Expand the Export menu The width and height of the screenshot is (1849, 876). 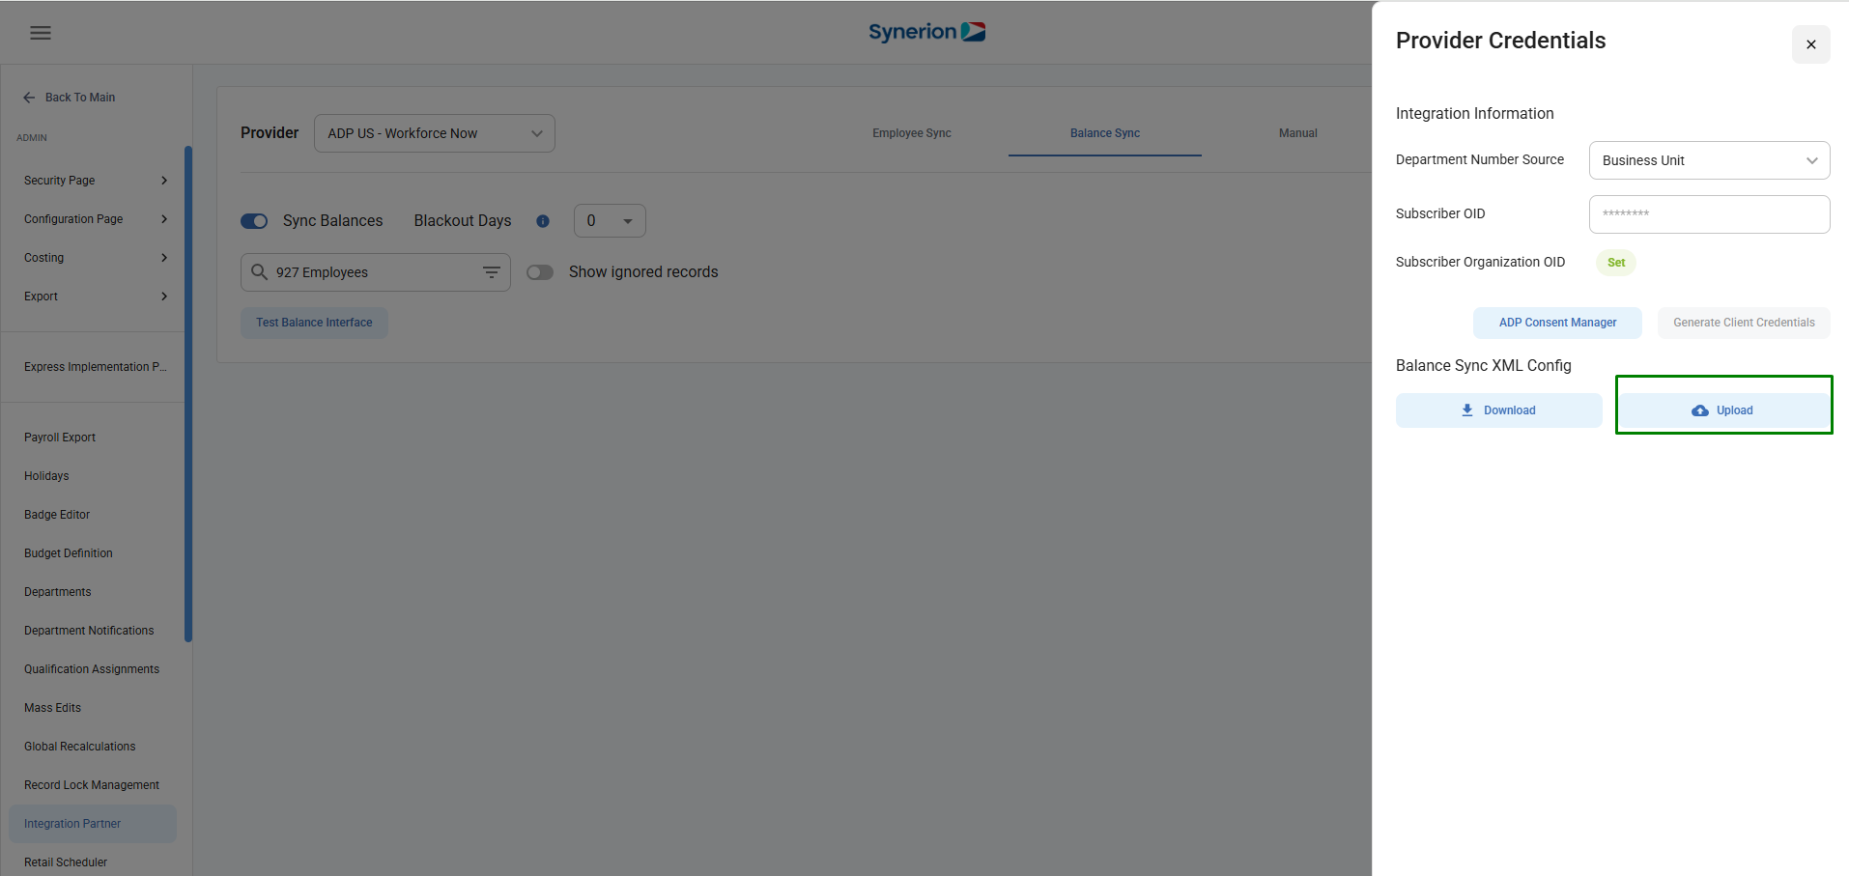pos(95,297)
